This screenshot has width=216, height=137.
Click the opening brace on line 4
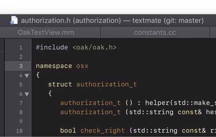pyautogui.click(x=38, y=75)
